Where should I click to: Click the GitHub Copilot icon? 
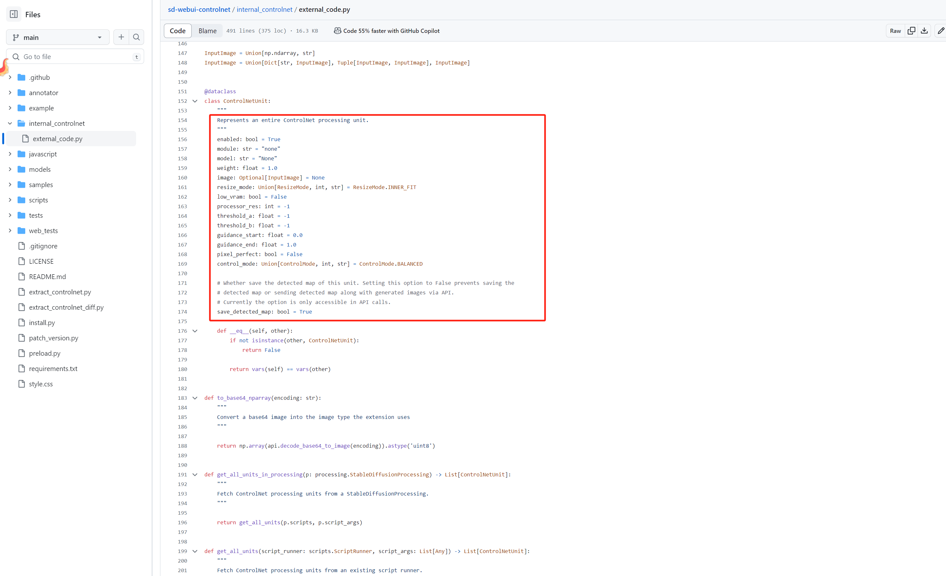(337, 31)
